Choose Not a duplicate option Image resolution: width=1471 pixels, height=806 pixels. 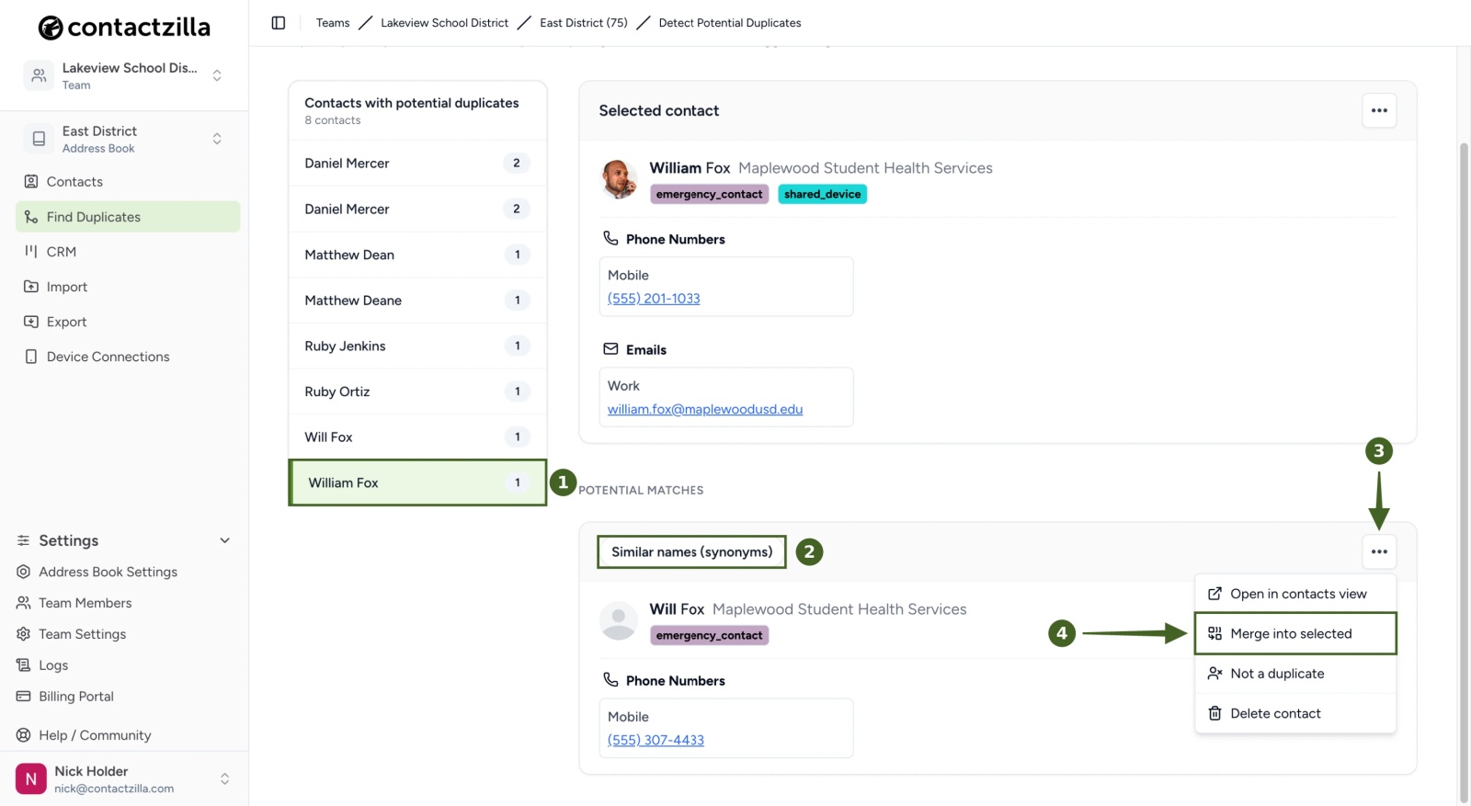(1295, 674)
